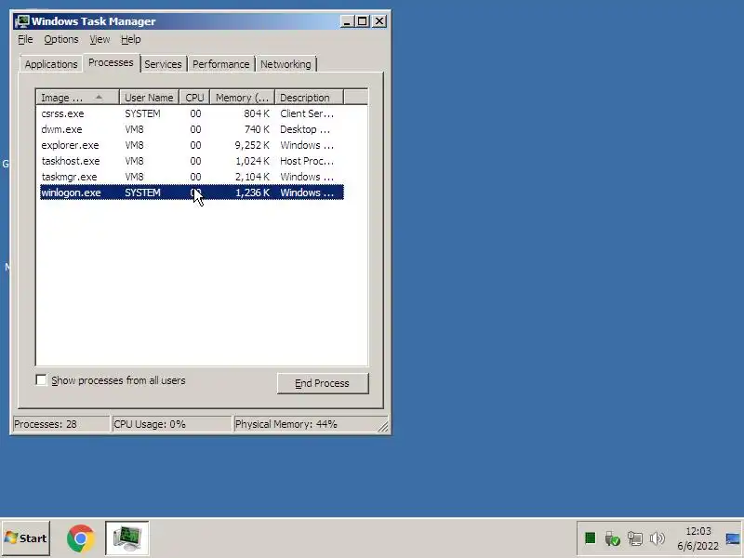Viewport: 744px width, 558px height.
Task: Open the View menu
Action: coord(100,39)
